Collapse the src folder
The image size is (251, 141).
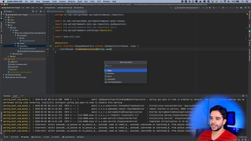click(6, 25)
